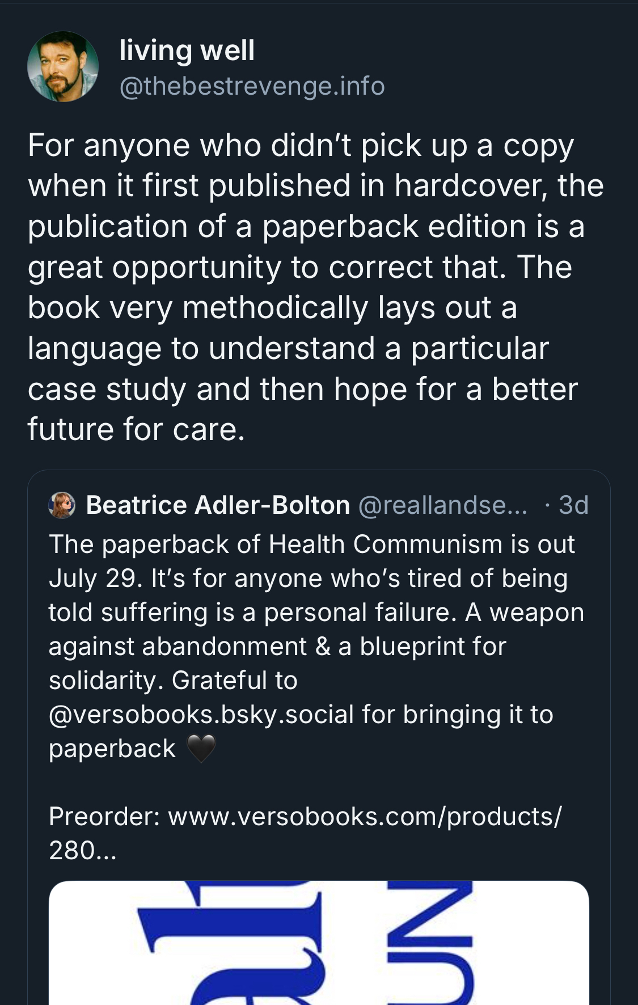The image size is (638, 1005).
Task: Click "case study" in the main post
Action: (x=107, y=389)
